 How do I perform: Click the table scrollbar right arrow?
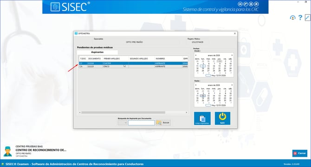tap(187, 112)
